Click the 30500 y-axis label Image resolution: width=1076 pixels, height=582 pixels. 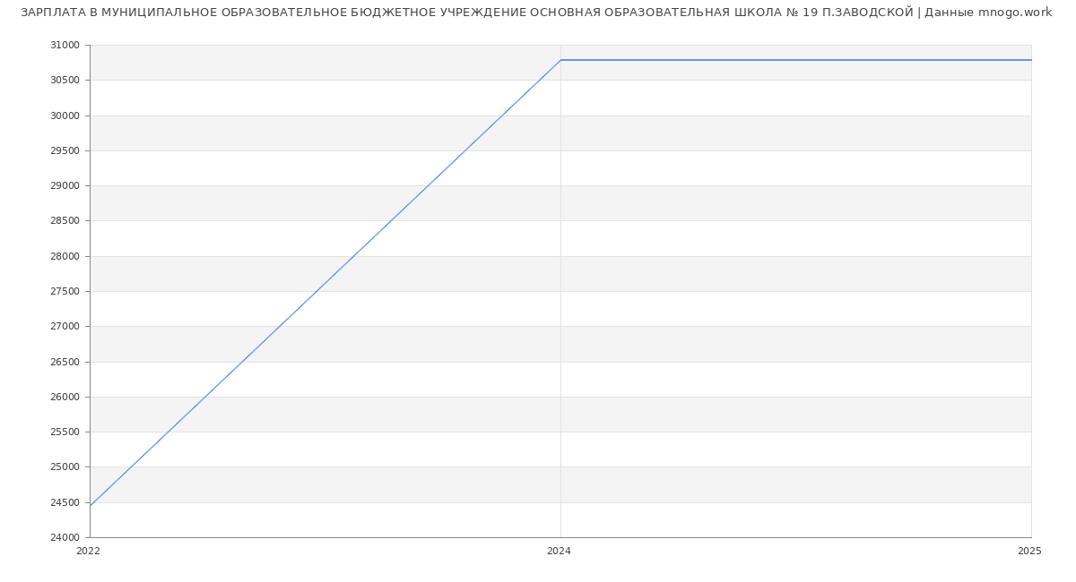tap(65, 81)
